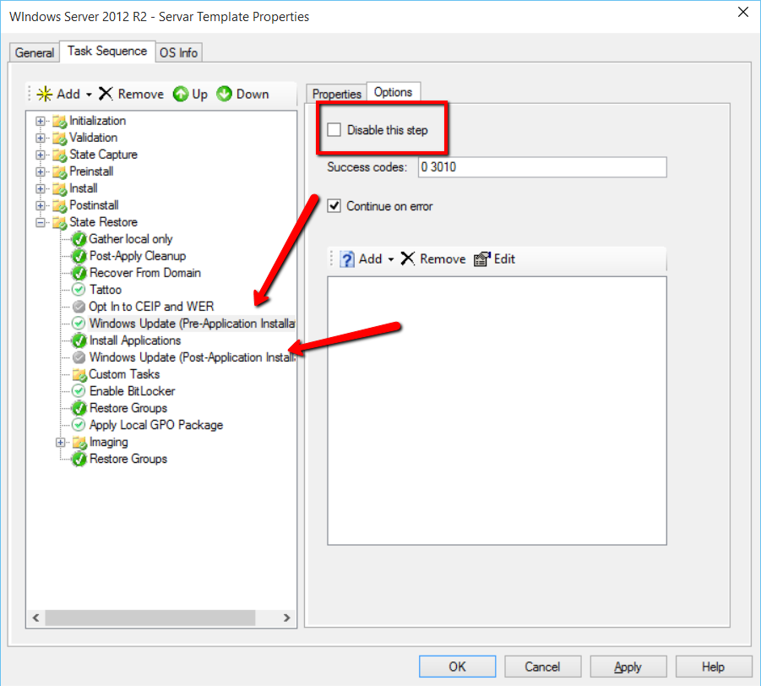
Task: Click the Success codes text field
Action: coord(541,167)
